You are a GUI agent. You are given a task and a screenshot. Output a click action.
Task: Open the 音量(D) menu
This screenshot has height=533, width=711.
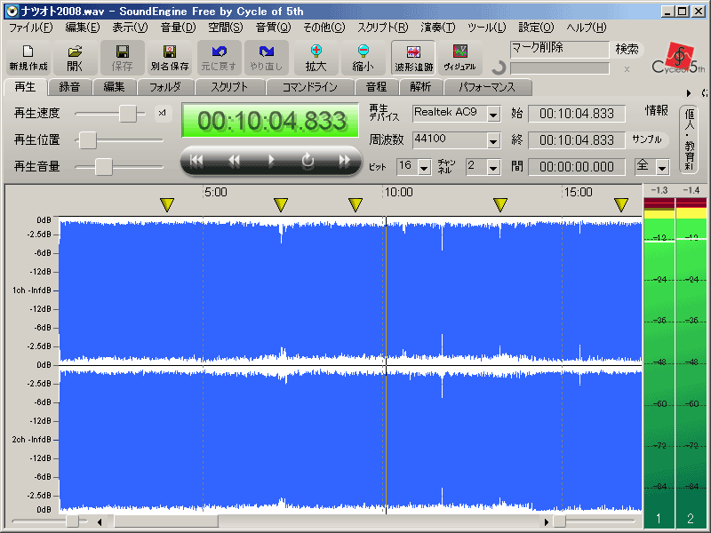click(178, 28)
